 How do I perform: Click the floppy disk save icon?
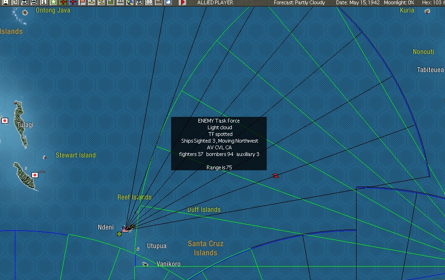click(x=6, y=2)
